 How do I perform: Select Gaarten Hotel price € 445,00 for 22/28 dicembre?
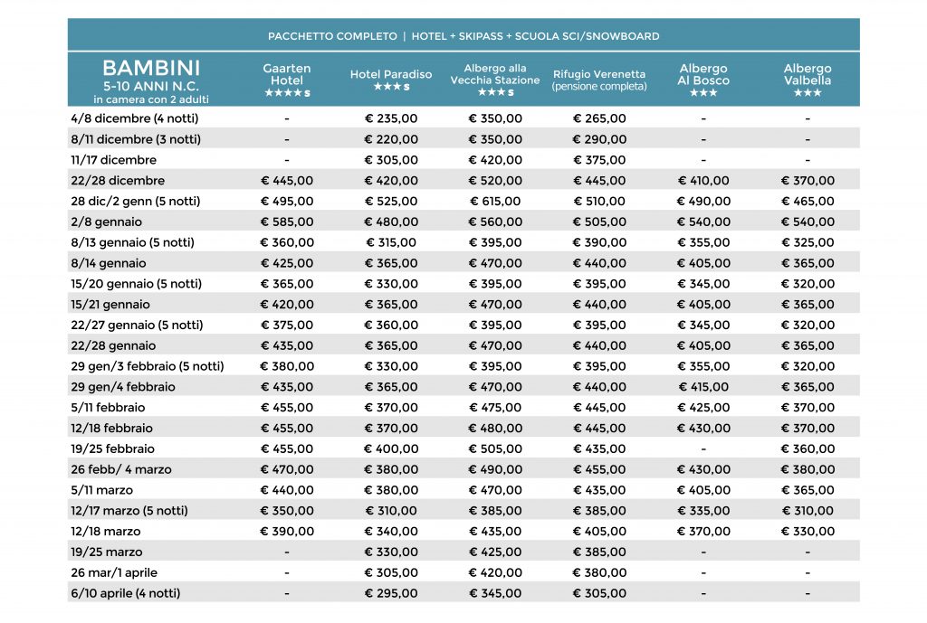coord(287,181)
